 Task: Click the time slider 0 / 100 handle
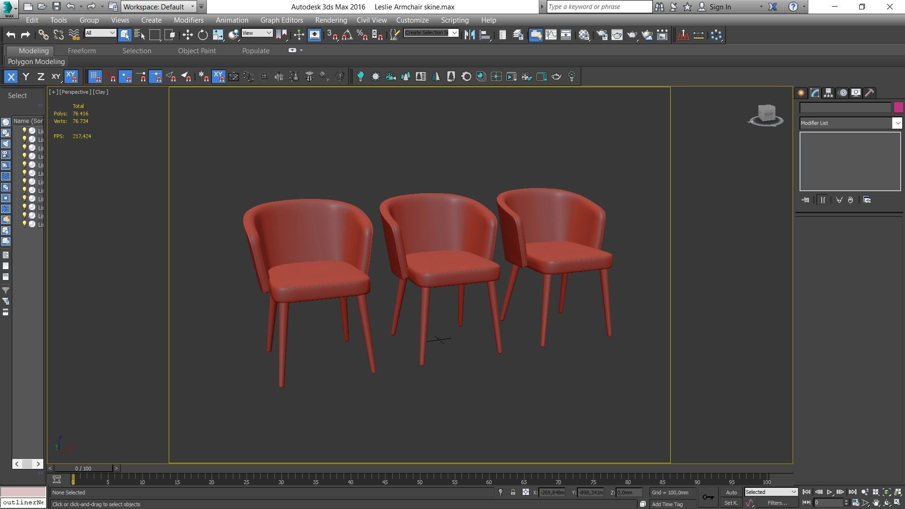pyautogui.click(x=83, y=468)
